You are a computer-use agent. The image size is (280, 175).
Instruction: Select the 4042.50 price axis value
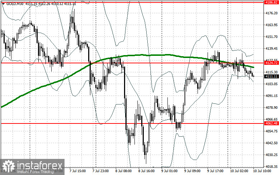point(271,143)
